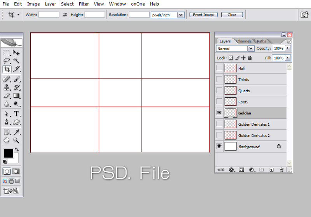Select the Dodge tool
Image resolution: width=311 pixels, height=217 pixels.
pyautogui.click(x=16, y=104)
